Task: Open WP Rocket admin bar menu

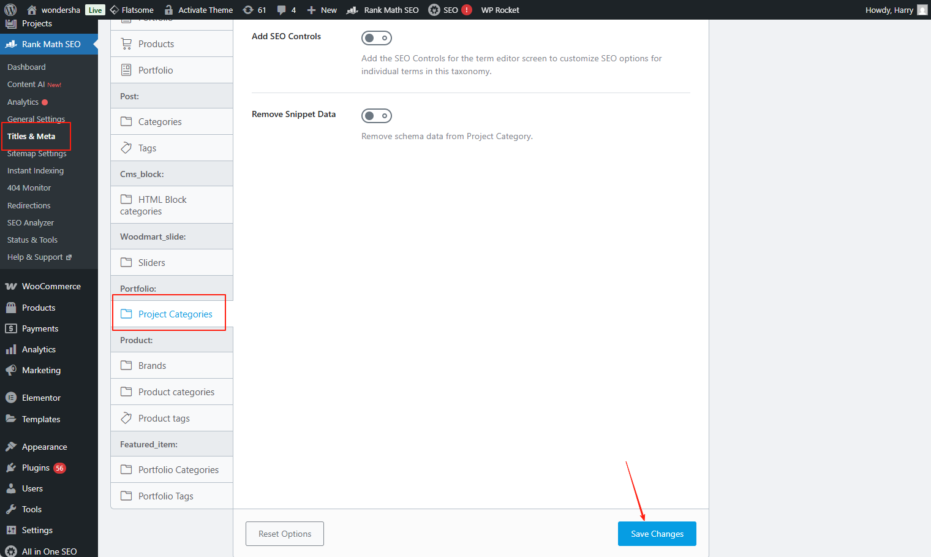Action: pos(500,10)
